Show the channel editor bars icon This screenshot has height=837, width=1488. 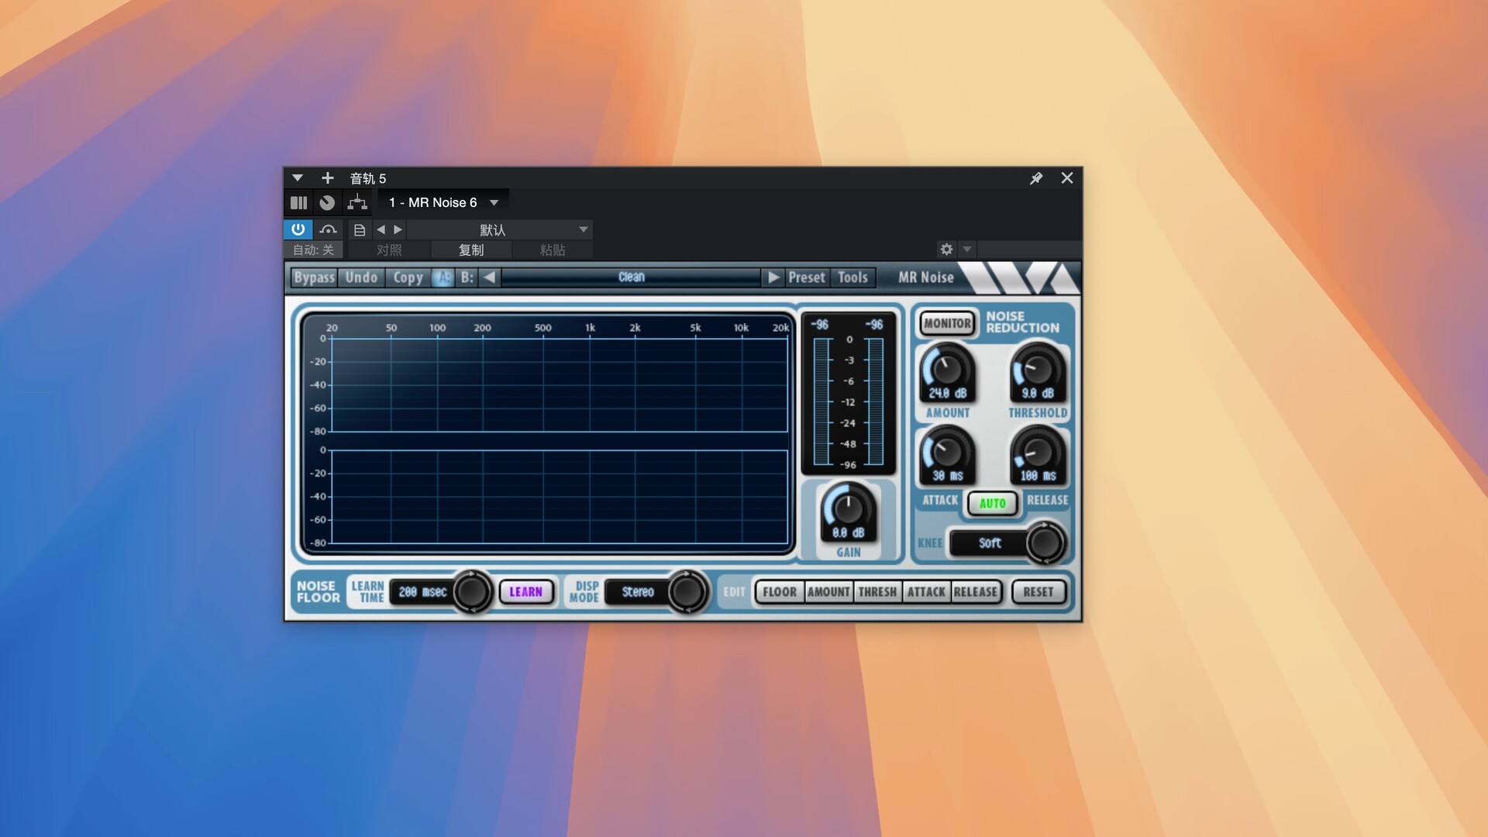298,203
